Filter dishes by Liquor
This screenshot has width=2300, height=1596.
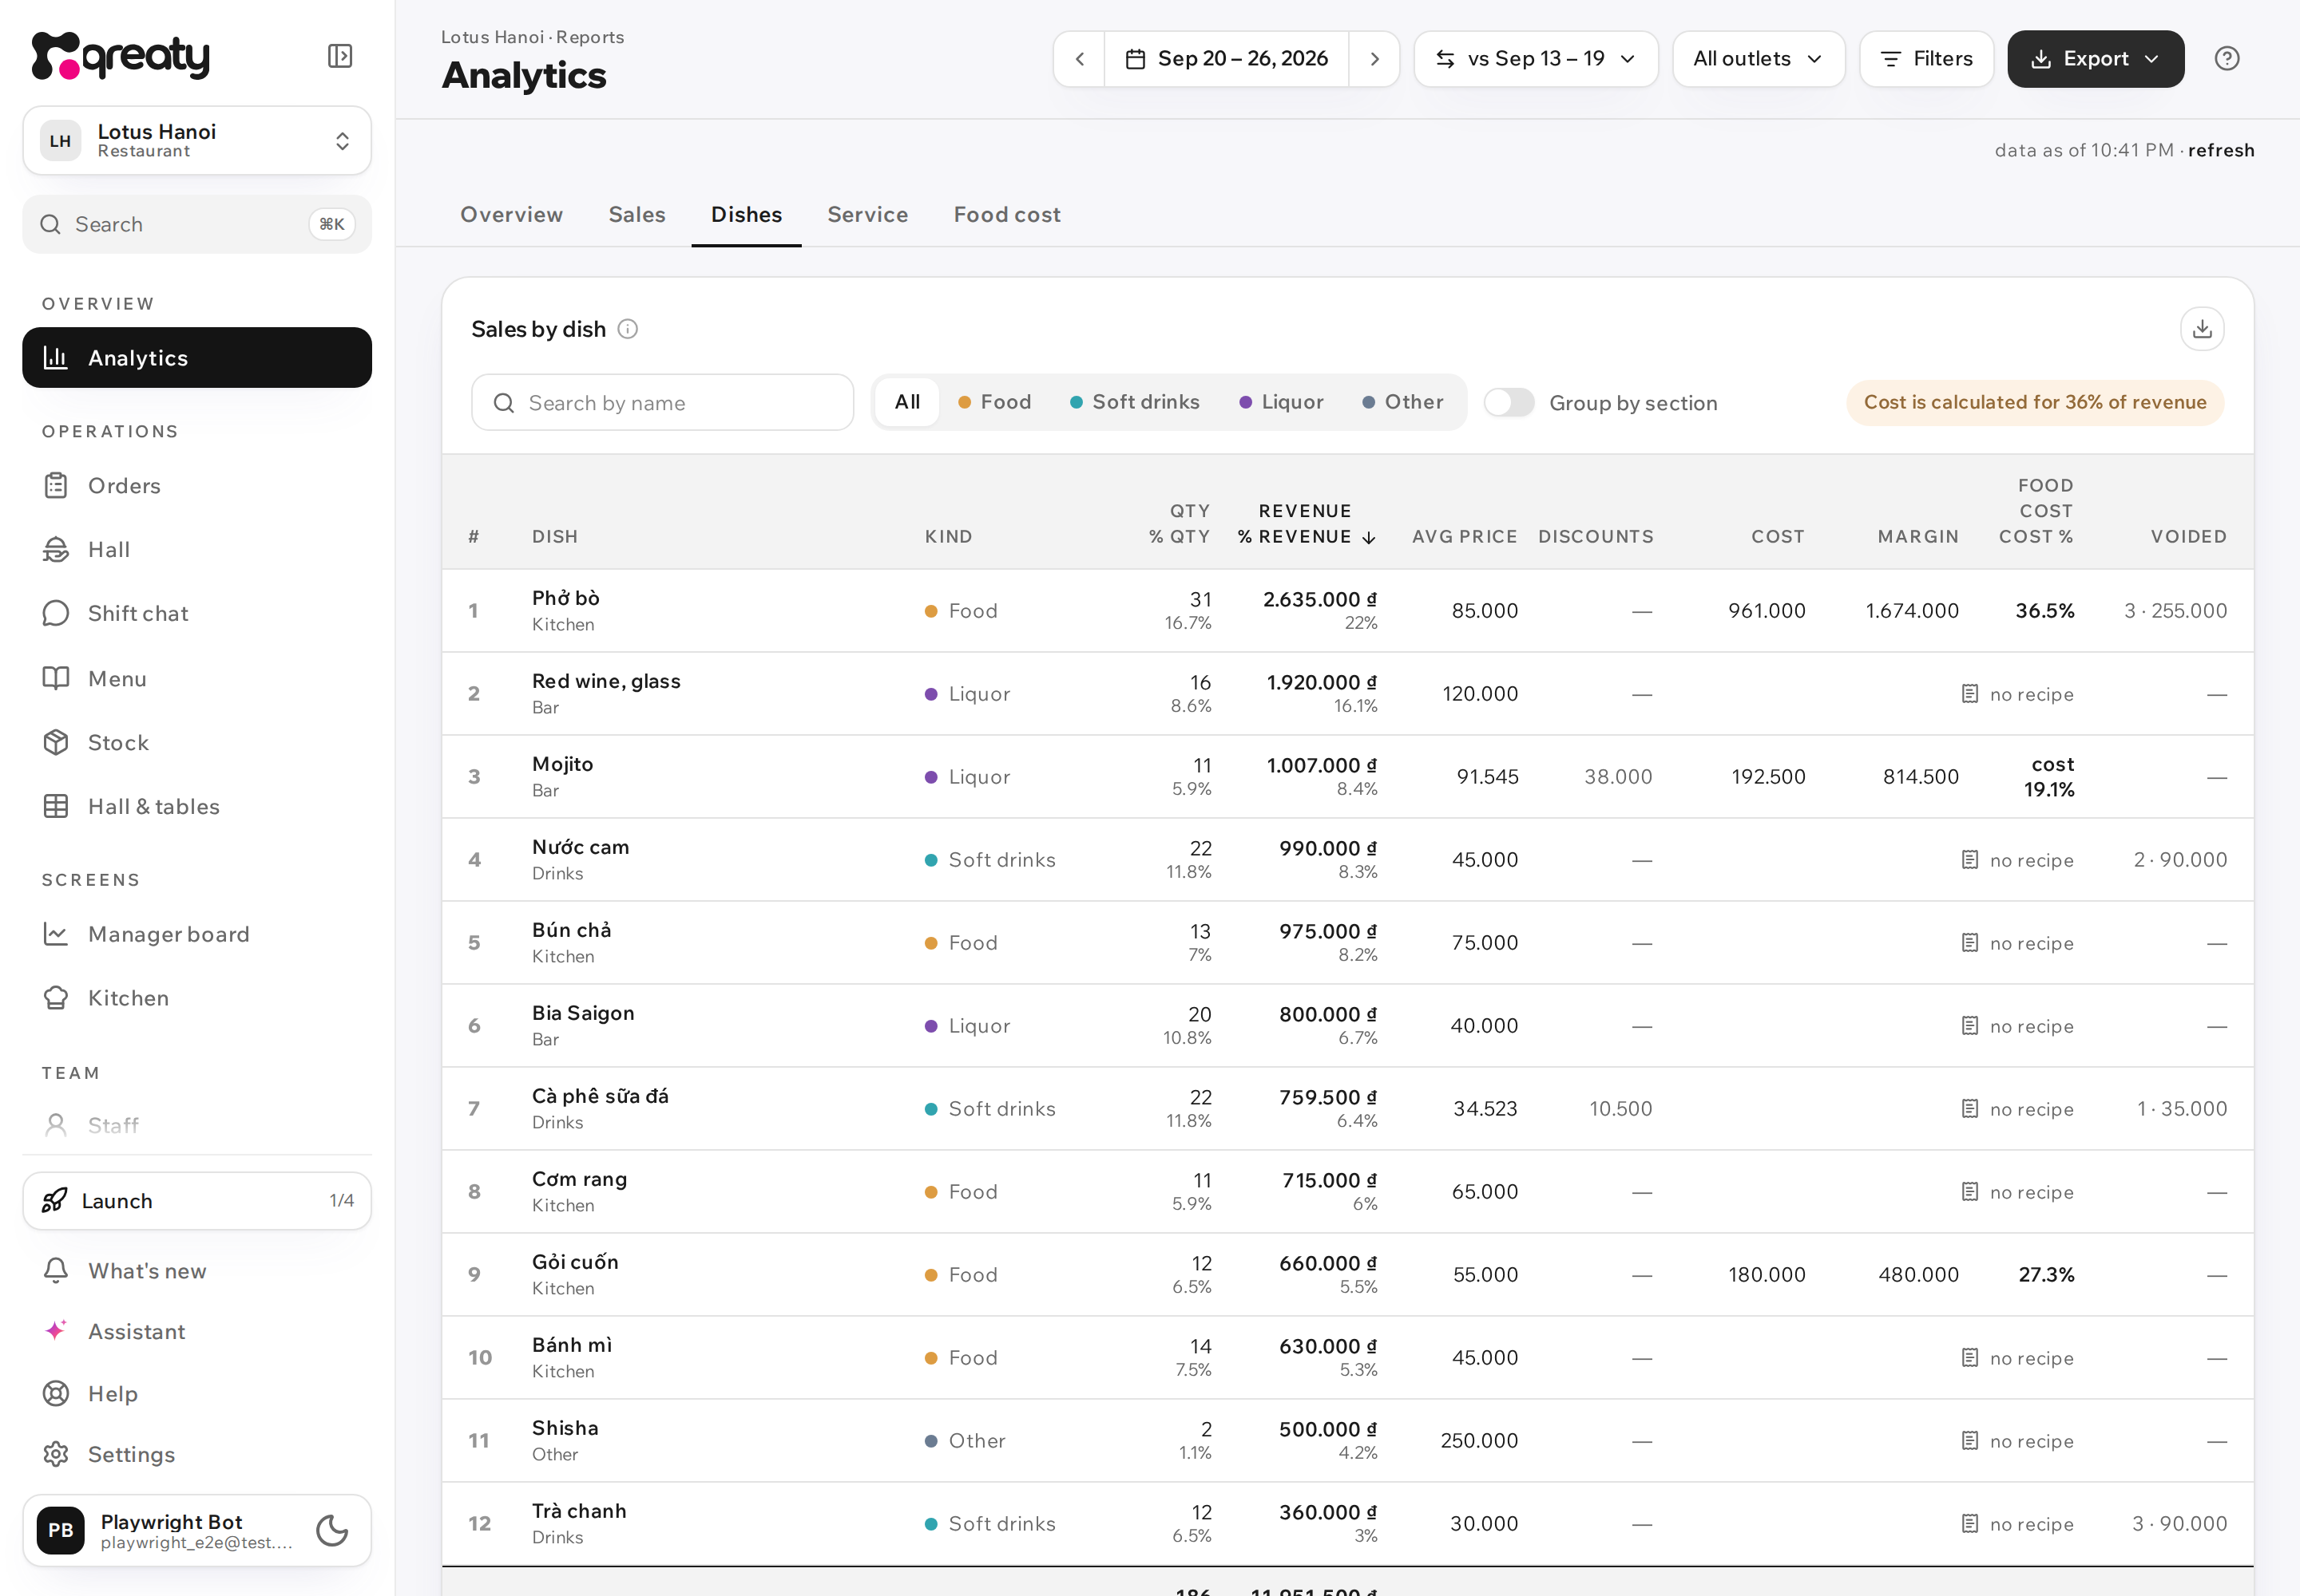pyautogui.click(x=1281, y=402)
